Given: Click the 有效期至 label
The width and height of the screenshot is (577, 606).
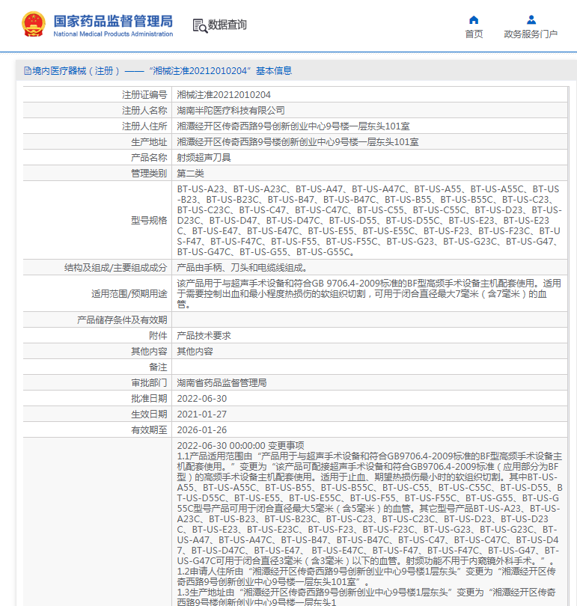Looking at the screenshot, I should pos(149,429).
